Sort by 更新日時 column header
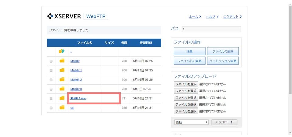The image size is (292, 137). click(x=146, y=43)
